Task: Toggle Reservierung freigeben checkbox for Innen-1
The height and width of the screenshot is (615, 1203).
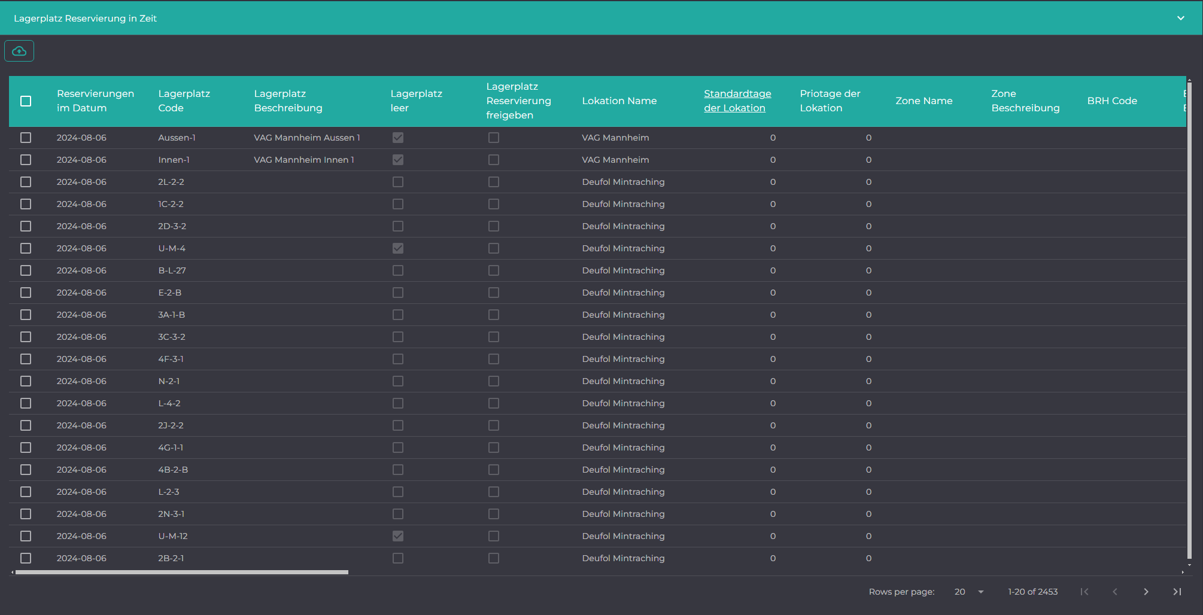Action: pos(494,160)
